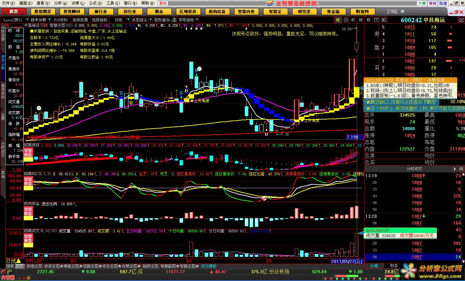Click the 图形叠加 toolbar button

click(x=162, y=20)
